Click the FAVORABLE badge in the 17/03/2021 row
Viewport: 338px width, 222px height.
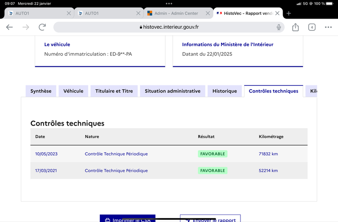pyautogui.click(x=213, y=170)
